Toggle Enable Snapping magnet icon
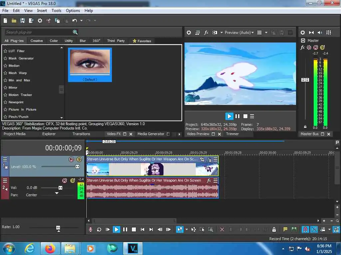The width and height of the screenshot is (341, 255). tap(305, 229)
